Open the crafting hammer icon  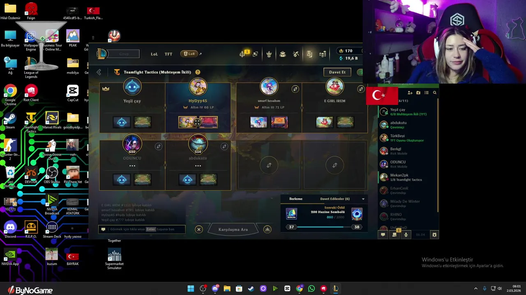(296, 54)
